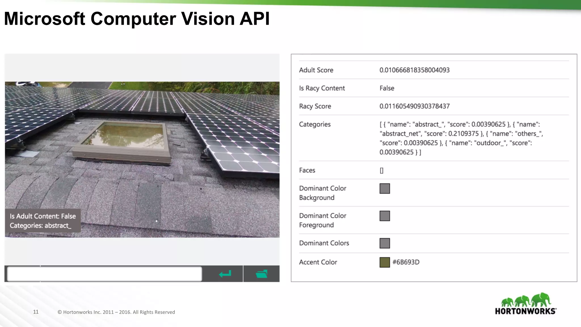This screenshot has width=581, height=327.
Task: Click the Accent Color olive swatch
Action: [385, 262]
